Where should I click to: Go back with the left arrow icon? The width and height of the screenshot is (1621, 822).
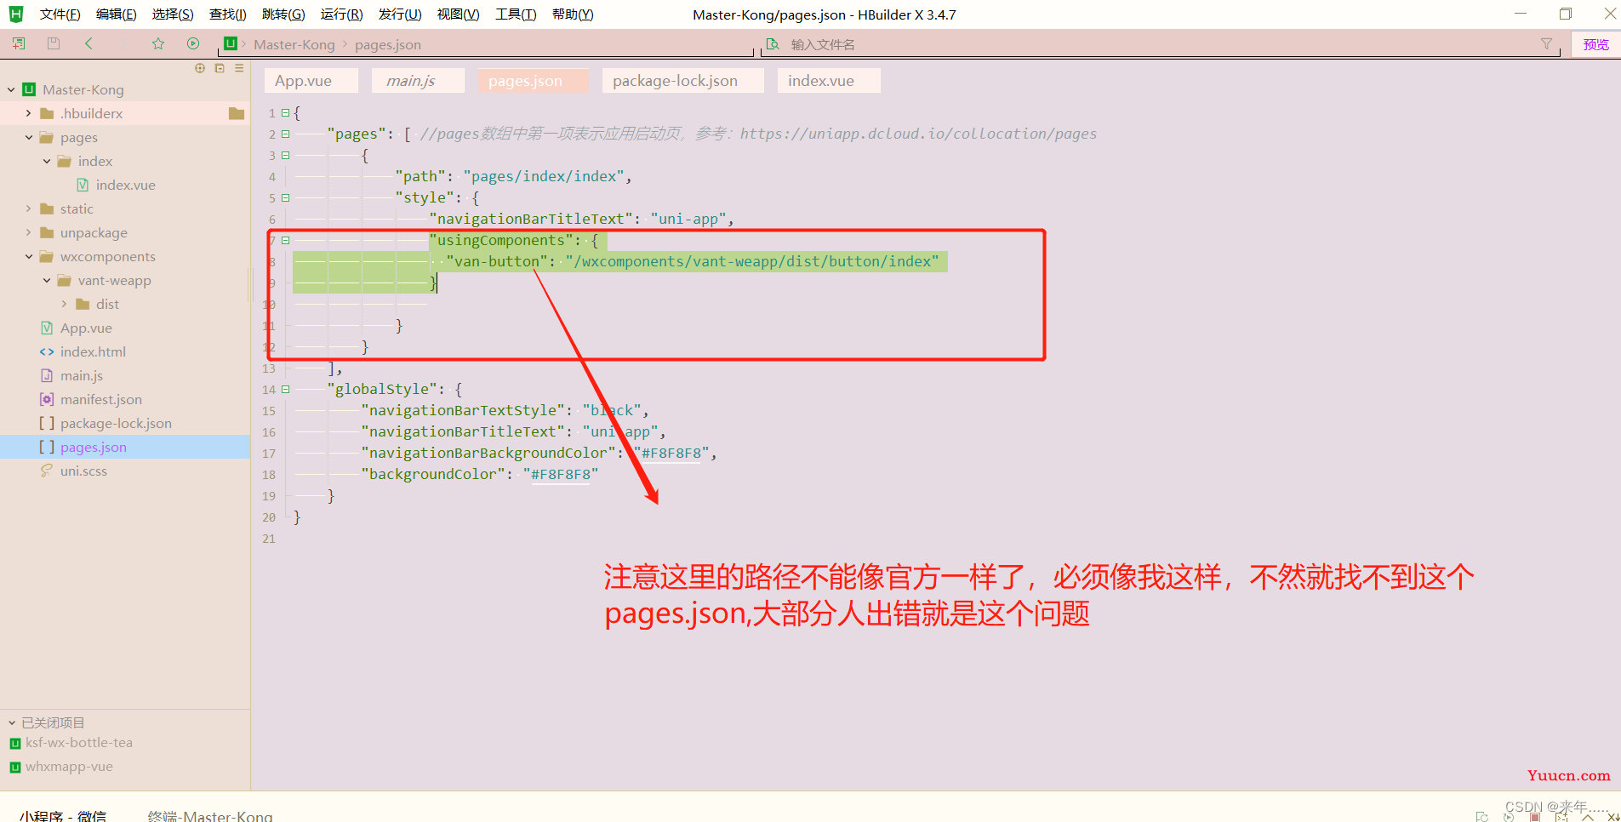88,43
